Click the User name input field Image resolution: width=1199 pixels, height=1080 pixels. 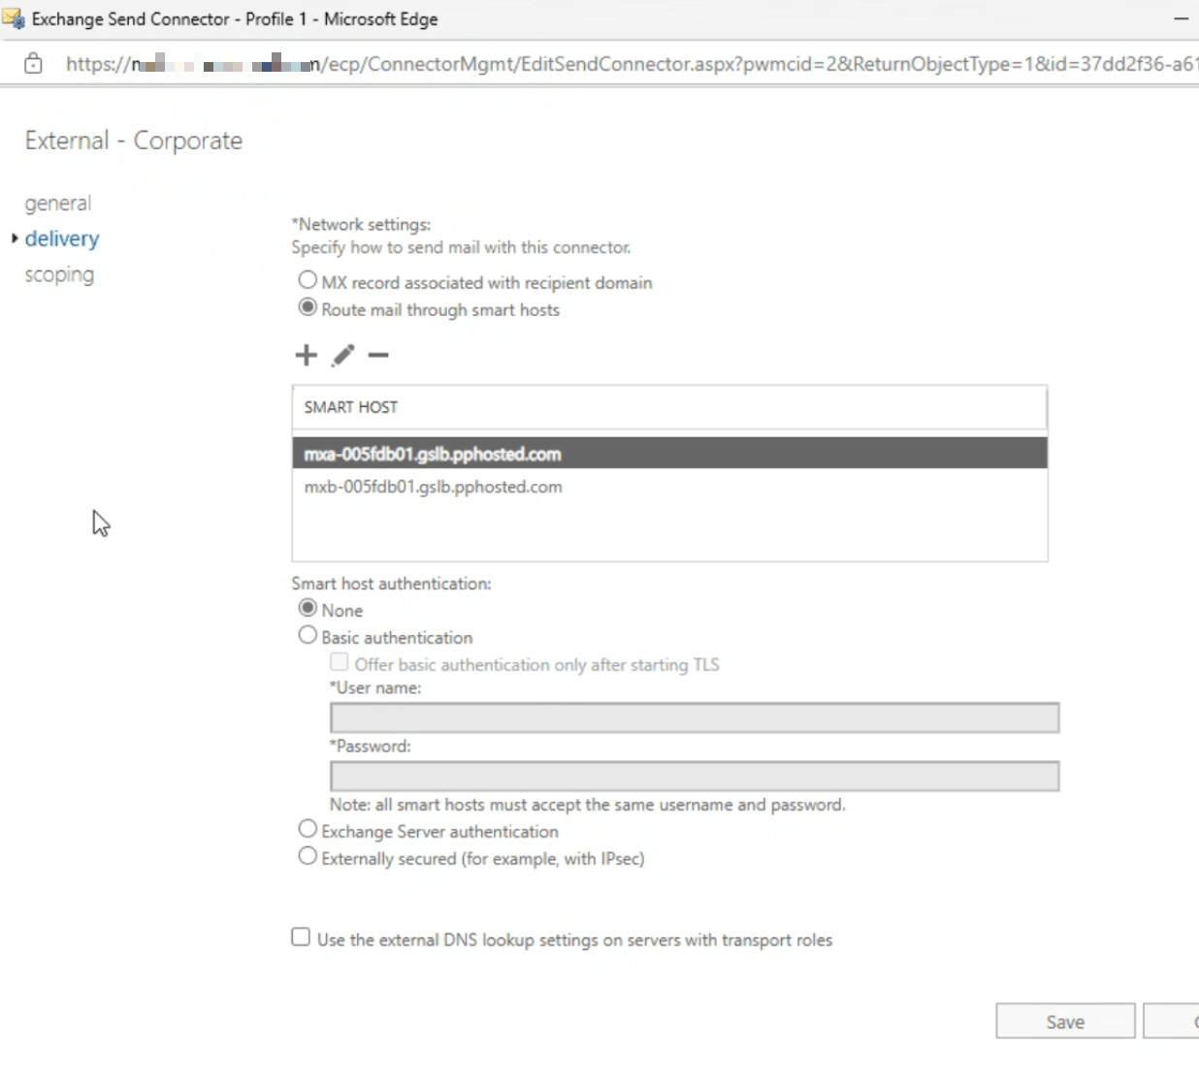[695, 717]
